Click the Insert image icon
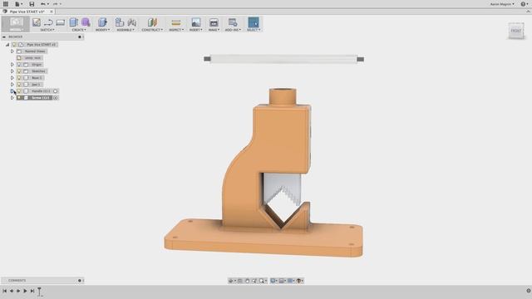Image resolution: width=532 pixels, height=299 pixels. click(x=196, y=22)
